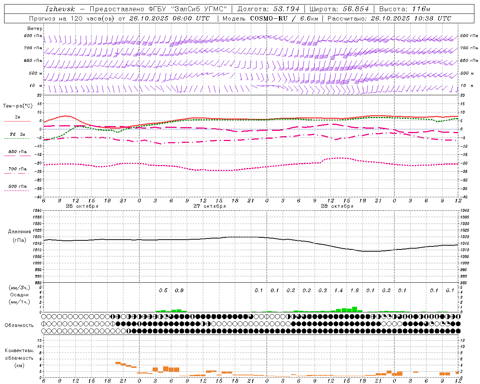Select the 28 октября date label
480x384 pixels.
337,206
